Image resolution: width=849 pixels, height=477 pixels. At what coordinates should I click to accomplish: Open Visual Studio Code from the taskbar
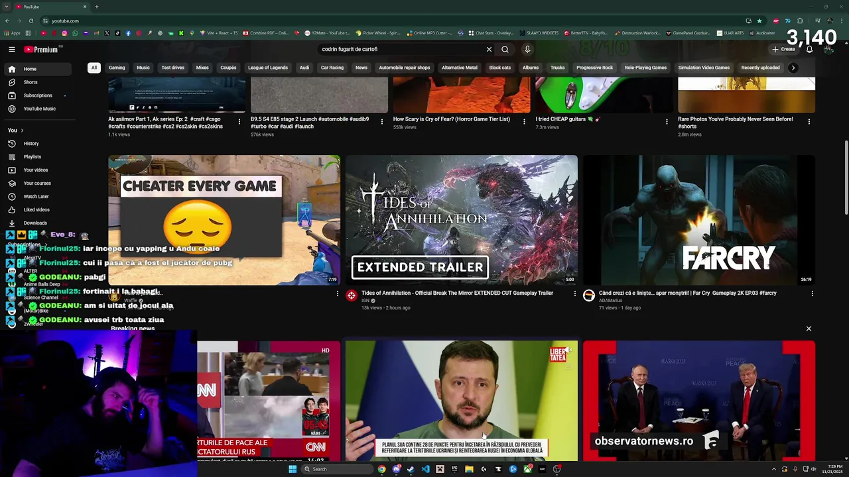click(x=425, y=469)
